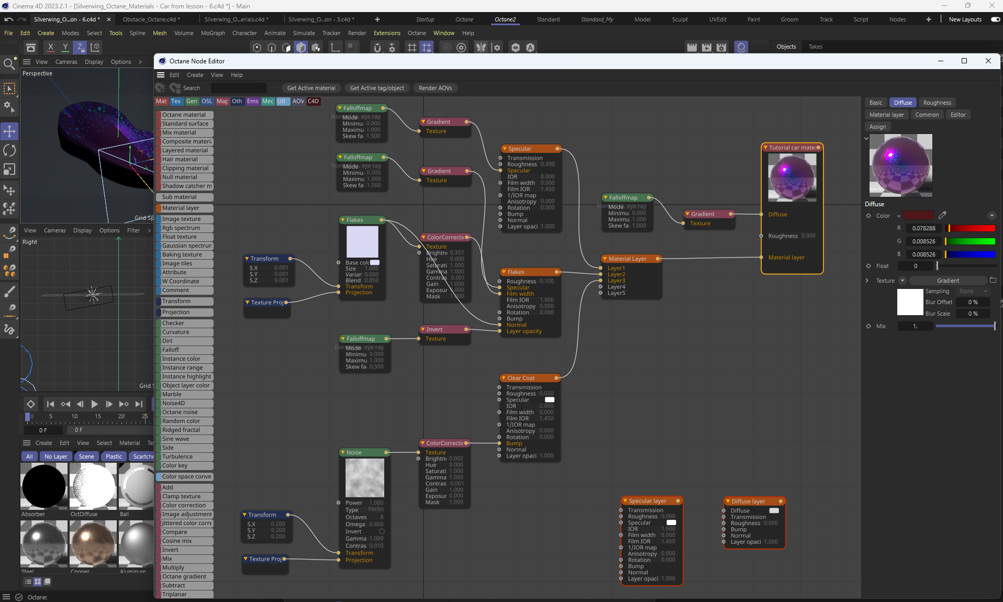Switch to the Takes tab
1003x602 pixels.
point(815,47)
